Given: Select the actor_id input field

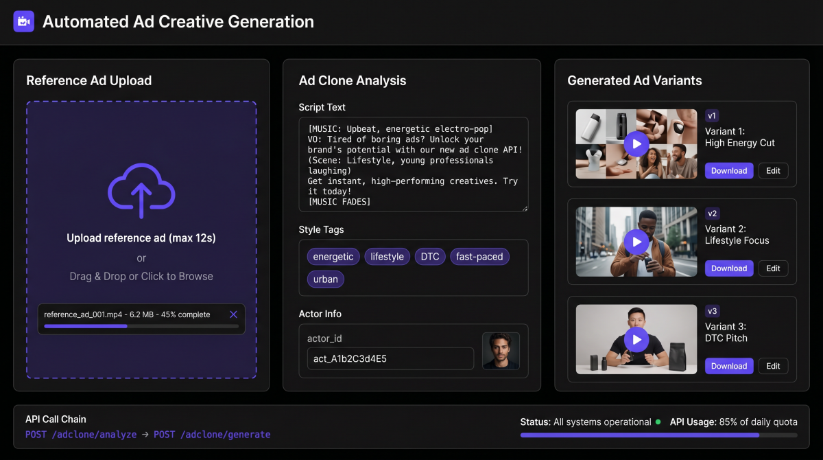Looking at the screenshot, I should click(390, 358).
